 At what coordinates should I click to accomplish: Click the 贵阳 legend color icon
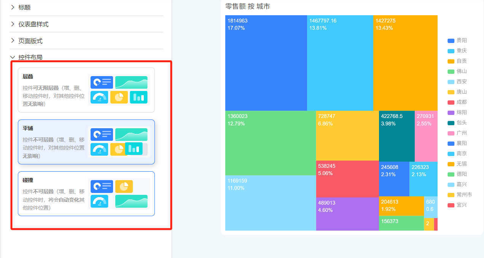tap(451, 41)
